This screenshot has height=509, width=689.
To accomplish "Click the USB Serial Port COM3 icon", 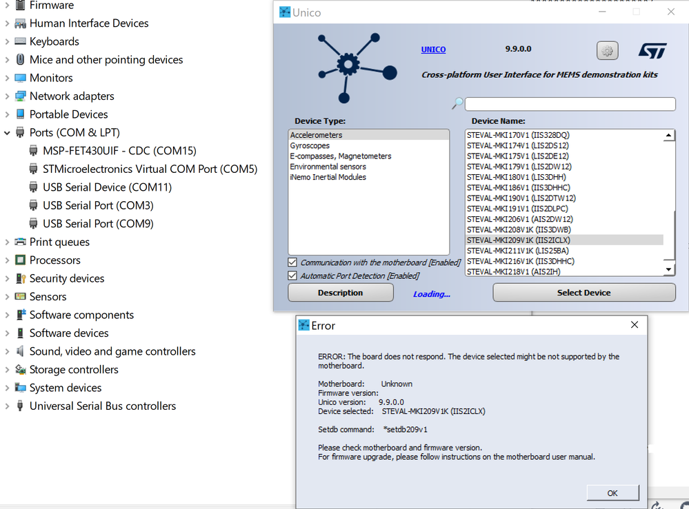I will (33, 205).
